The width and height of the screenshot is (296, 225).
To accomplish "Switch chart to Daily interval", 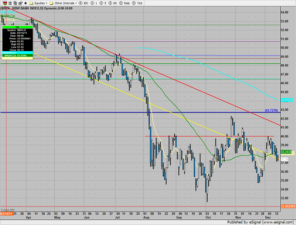I will pyautogui.click(x=125, y=3).
